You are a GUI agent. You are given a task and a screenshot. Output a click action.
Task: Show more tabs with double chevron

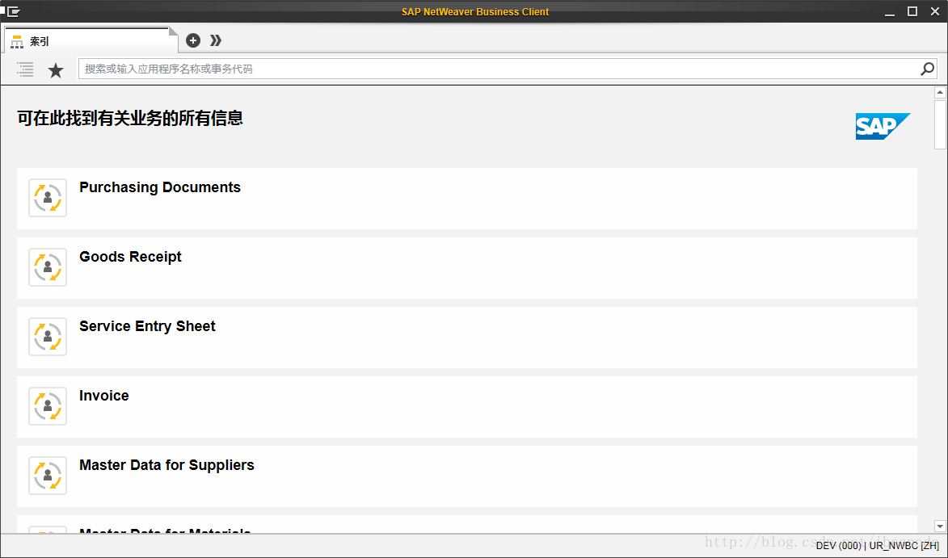click(216, 40)
